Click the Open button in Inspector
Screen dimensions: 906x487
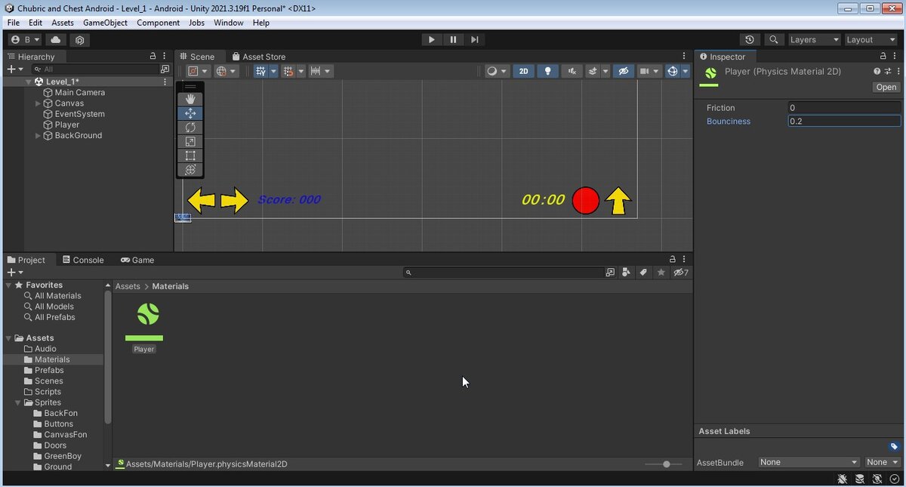886,87
